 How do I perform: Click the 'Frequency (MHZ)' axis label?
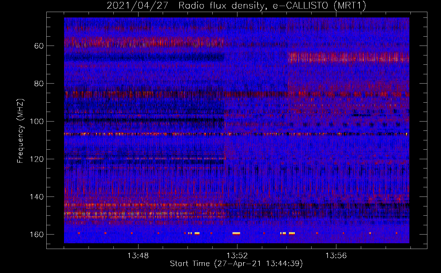coord(20,131)
